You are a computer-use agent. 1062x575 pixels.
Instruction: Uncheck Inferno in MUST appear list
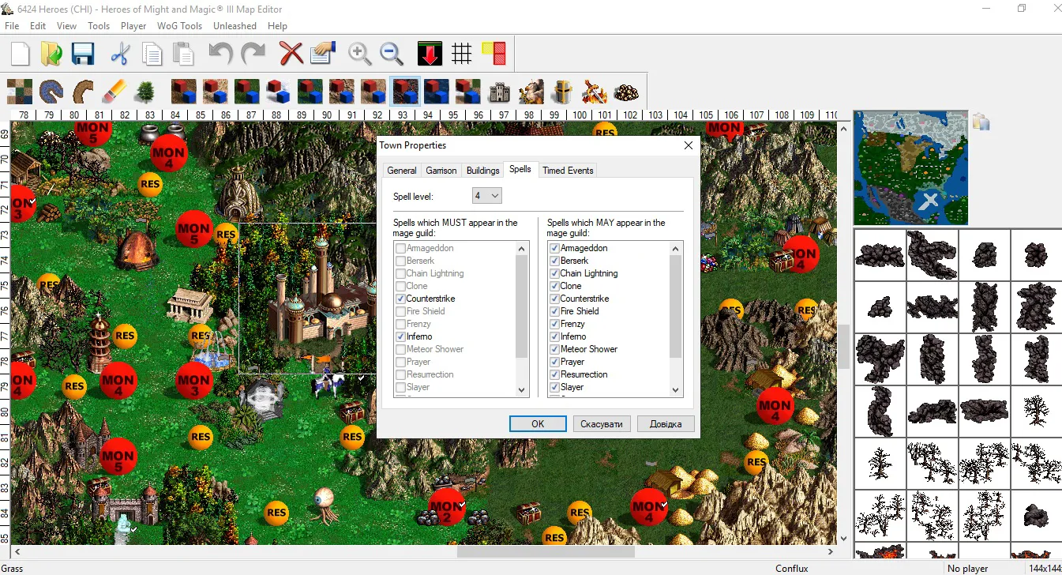tap(400, 336)
